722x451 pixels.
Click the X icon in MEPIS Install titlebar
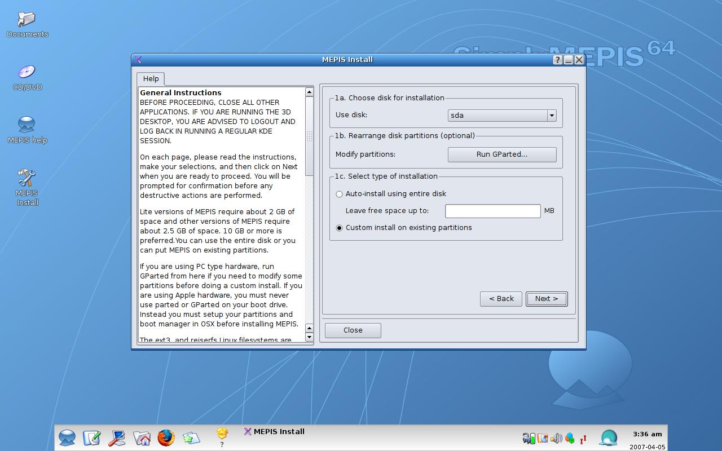[x=138, y=60]
